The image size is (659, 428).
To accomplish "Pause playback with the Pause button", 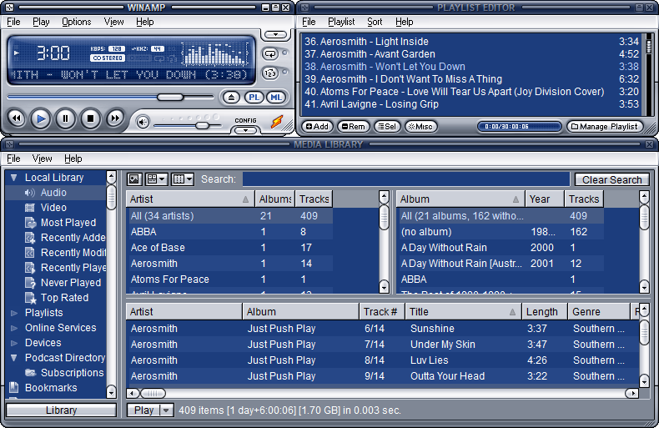I will pos(66,118).
